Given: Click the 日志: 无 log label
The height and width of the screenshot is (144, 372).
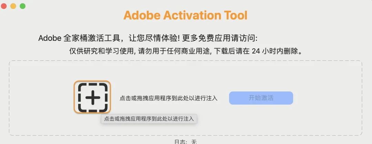Looking at the screenshot, I should 186,141.
